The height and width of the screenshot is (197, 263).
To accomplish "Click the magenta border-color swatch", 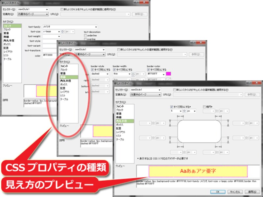I will coord(169,74).
